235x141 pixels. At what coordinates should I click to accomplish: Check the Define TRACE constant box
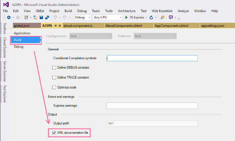[54, 77]
